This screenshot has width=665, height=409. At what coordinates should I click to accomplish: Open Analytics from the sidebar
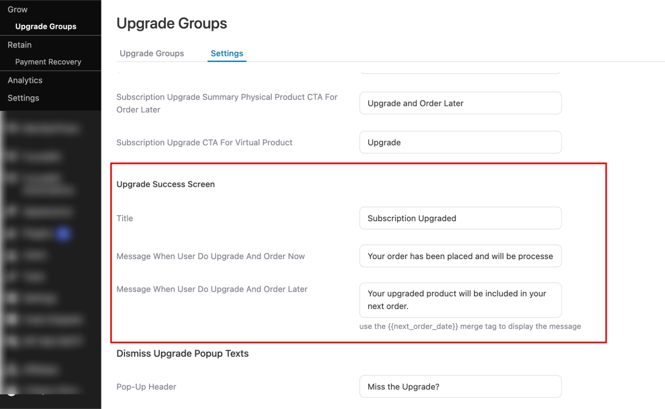25,80
